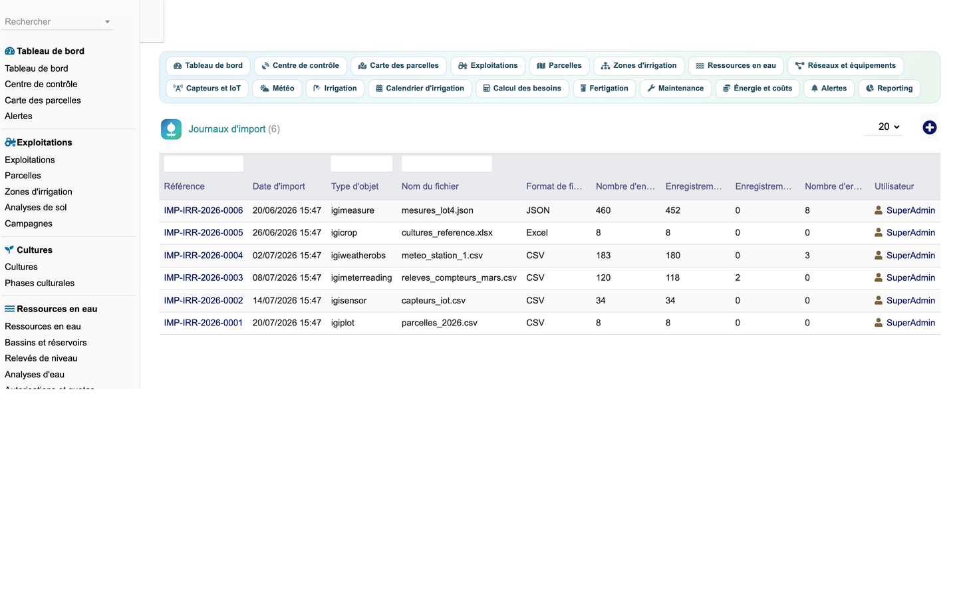Open Analyses d'eau in the sidebar
The image size is (961, 595).
click(x=35, y=375)
